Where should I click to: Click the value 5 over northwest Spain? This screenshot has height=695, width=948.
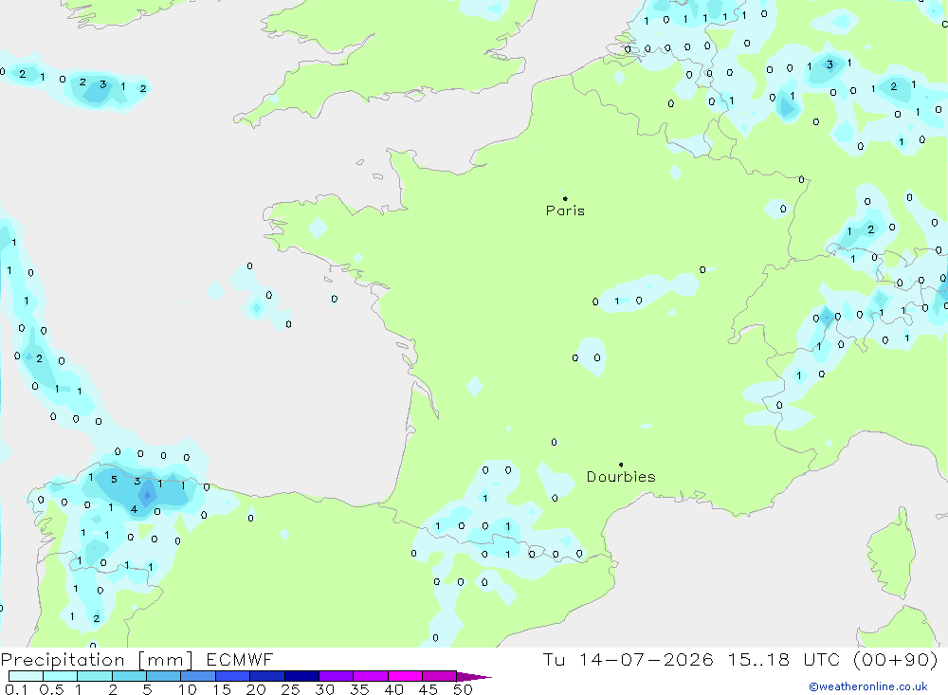tap(114, 480)
